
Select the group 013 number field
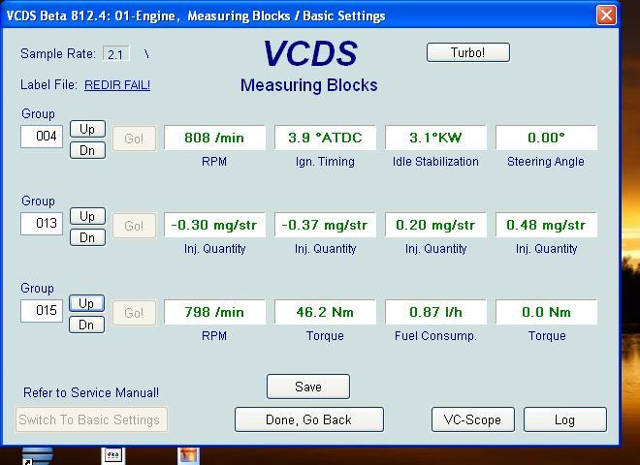point(42,224)
